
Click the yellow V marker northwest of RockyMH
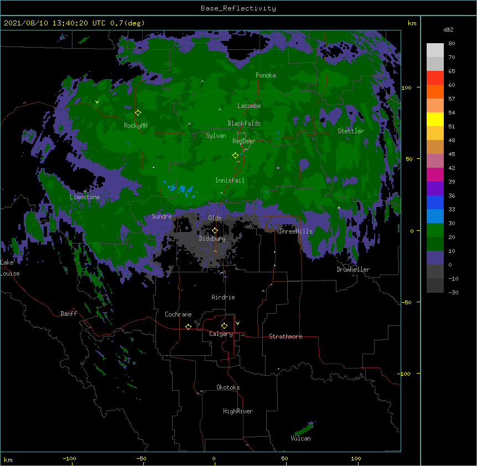tap(97, 102)
